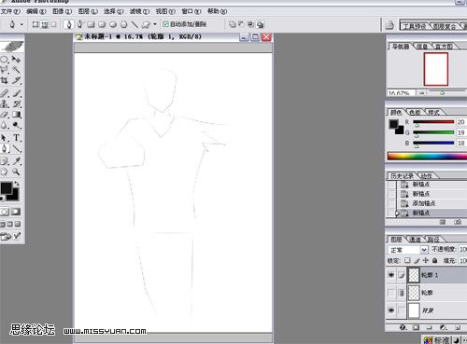Switch to the 通道 tab
The width and height of the screenshot is (467, 344).
pyautogui.click(x=415, y=240)
